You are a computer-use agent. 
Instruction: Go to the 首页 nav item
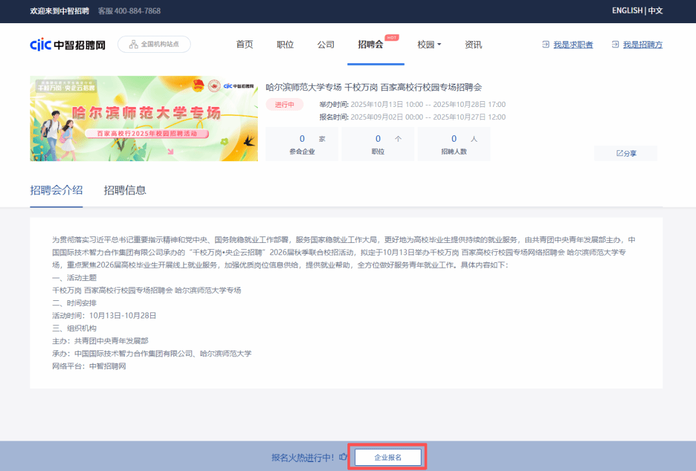244,44
